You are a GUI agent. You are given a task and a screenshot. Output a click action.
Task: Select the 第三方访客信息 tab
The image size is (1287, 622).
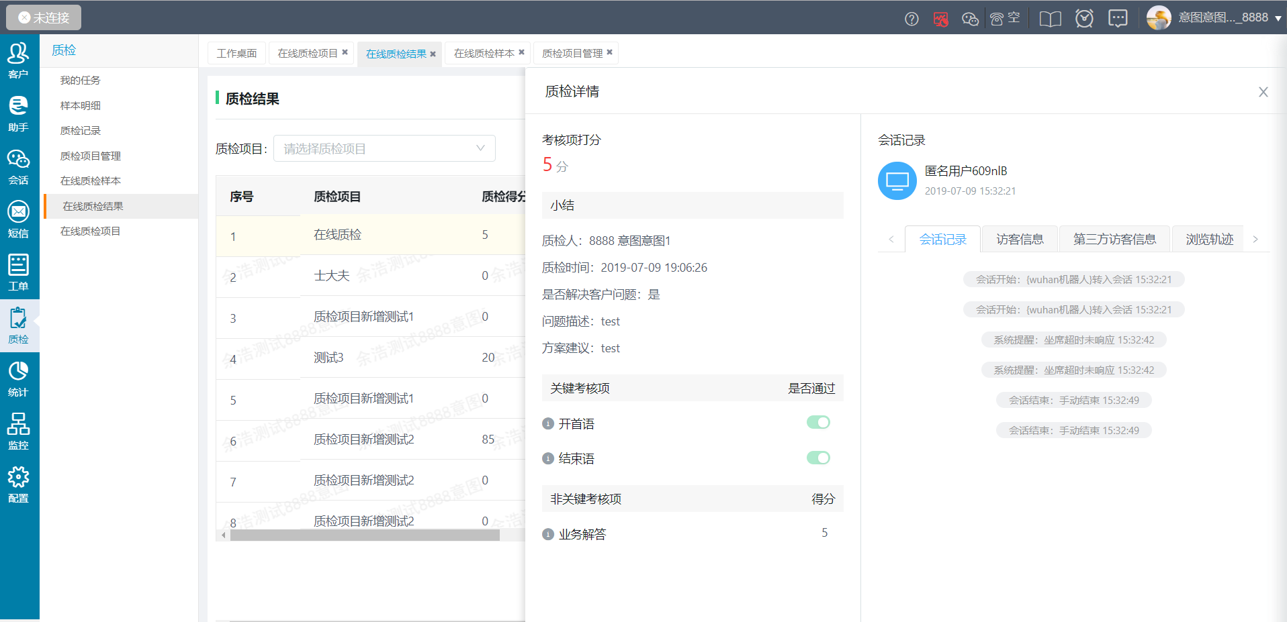[1114, 240]
